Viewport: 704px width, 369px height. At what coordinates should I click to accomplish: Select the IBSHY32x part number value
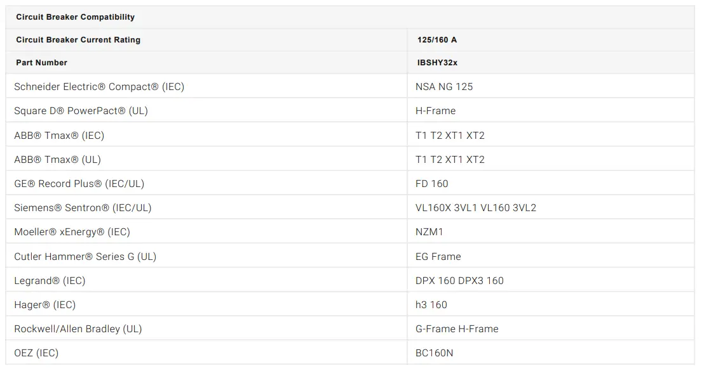[x=437, y=63]
